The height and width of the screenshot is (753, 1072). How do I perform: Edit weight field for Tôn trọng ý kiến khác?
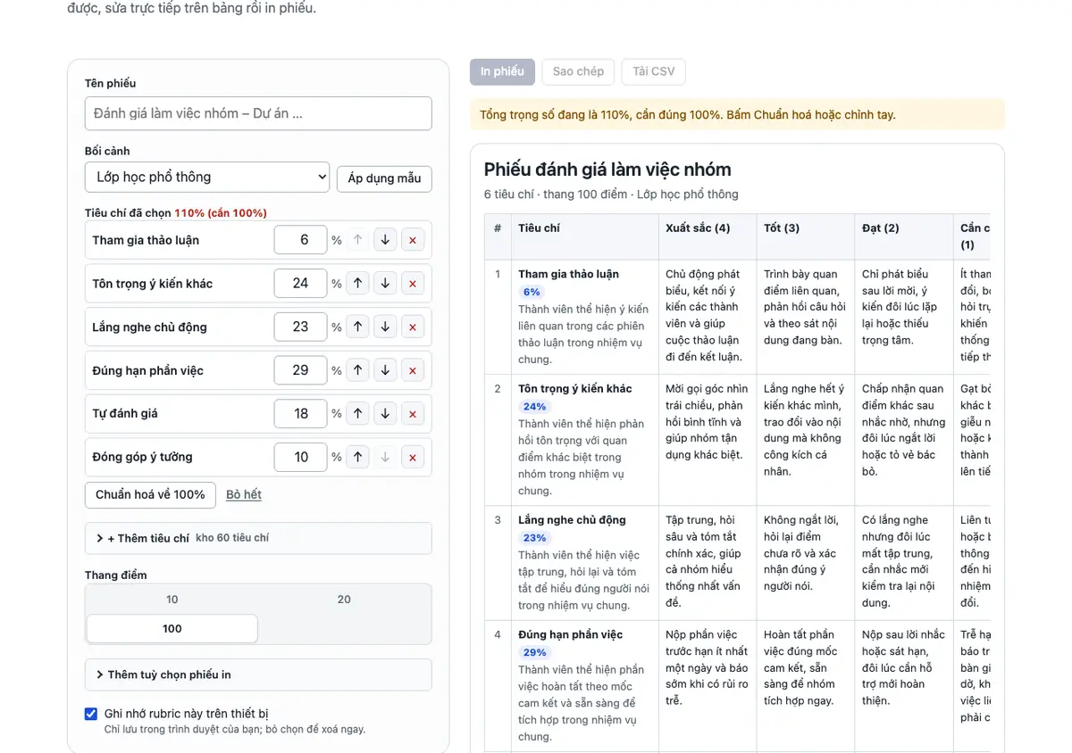coord(301,284)
